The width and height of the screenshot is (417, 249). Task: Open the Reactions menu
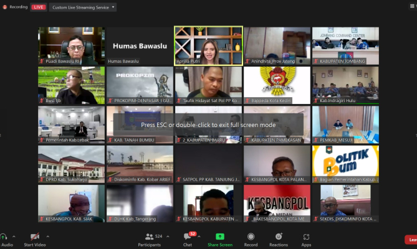(x=279, y=237)
